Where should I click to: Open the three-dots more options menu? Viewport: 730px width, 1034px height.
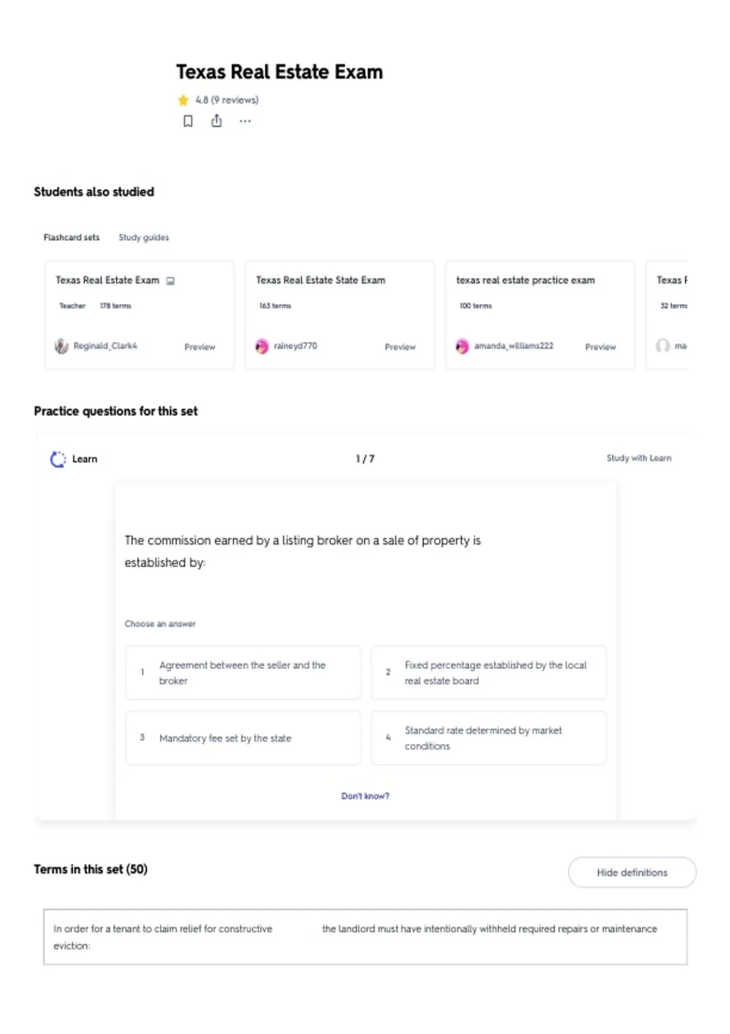point(245,121)
